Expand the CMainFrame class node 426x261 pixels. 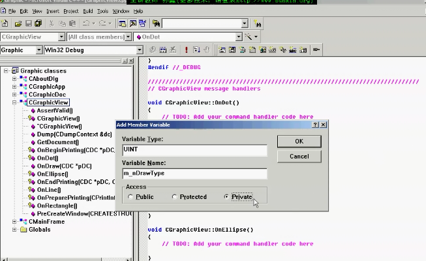[14, 222]
